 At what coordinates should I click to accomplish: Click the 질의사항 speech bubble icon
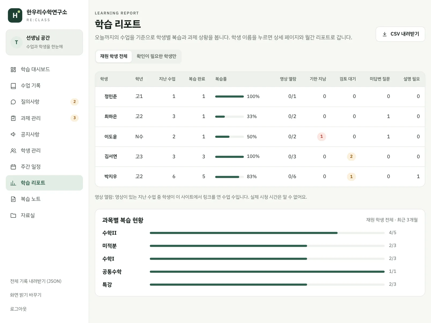13,102
